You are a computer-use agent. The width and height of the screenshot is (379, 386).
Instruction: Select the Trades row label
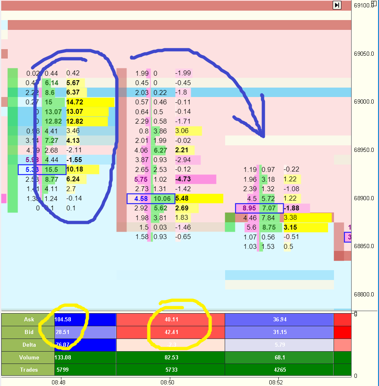(x=29, y=370)
